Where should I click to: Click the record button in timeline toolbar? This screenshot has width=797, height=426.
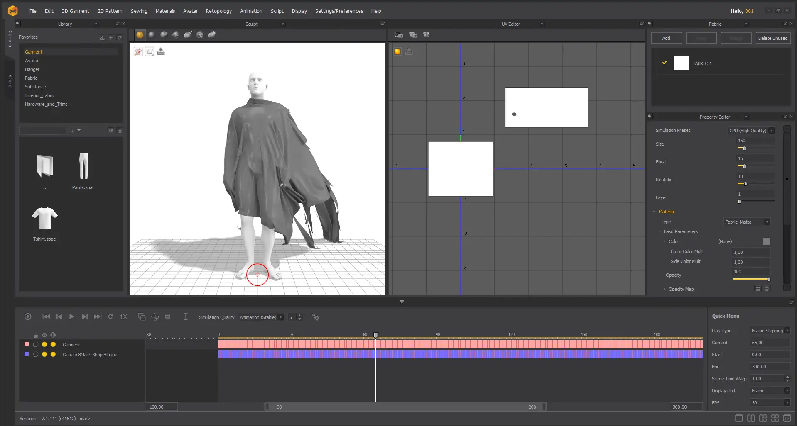28,317
